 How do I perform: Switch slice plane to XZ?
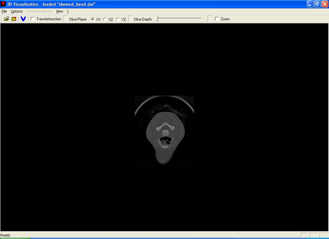pos(105,19)
